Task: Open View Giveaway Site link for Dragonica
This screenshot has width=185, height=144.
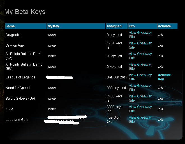Action: [x=140, y=35]
